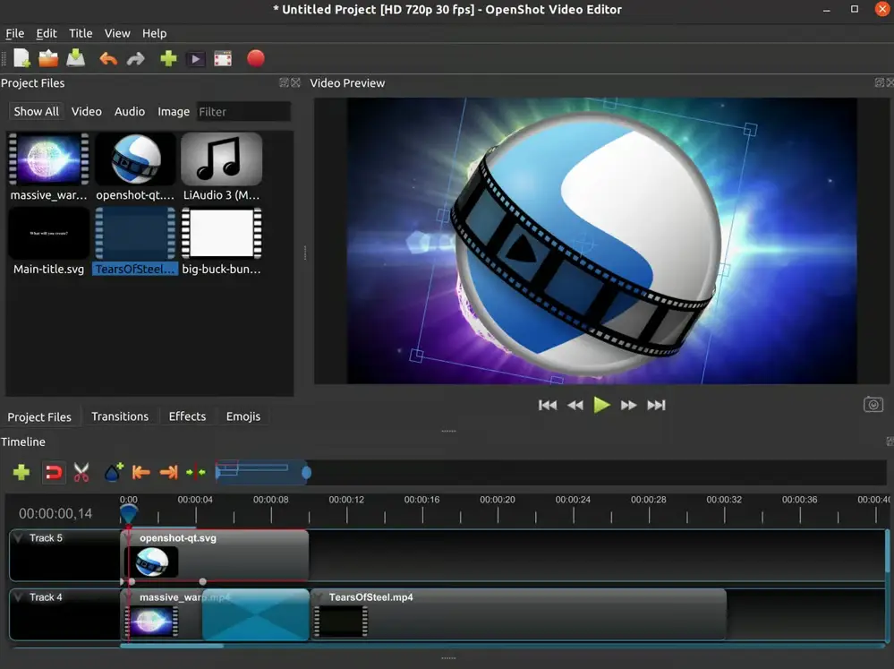Viewport: 894px width, 669px height.
Task: Play the video preview
Action: click(x=601, y=404)
